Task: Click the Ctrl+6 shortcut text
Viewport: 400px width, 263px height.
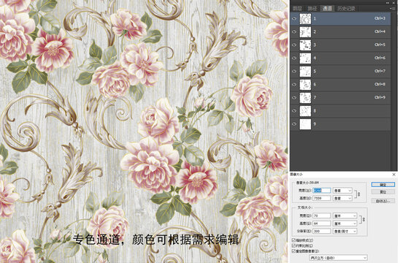Action: coord(380,58)
